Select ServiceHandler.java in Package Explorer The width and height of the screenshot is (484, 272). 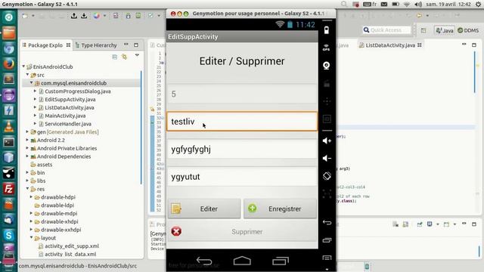pos(68,124)
